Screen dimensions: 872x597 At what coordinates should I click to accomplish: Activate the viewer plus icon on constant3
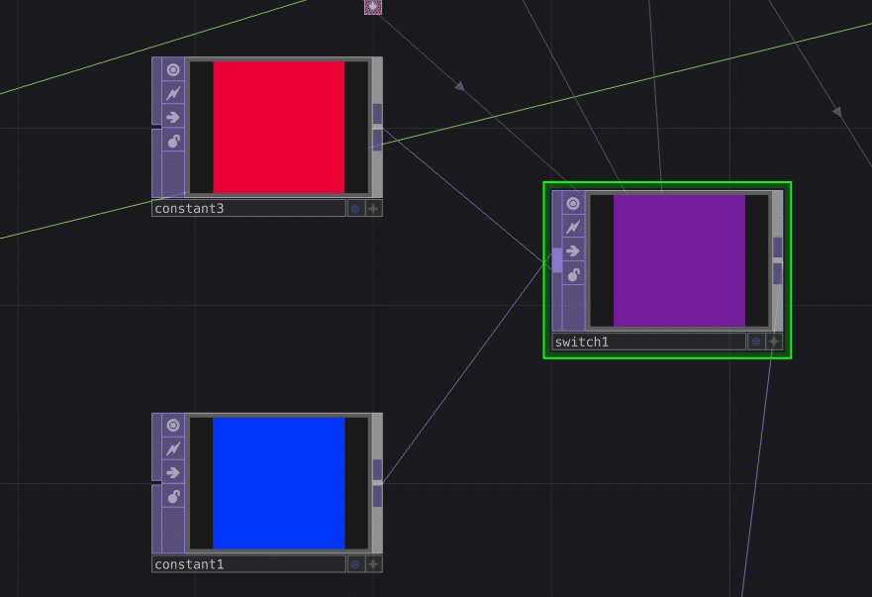pyautogui.click(x=374, y=209)
